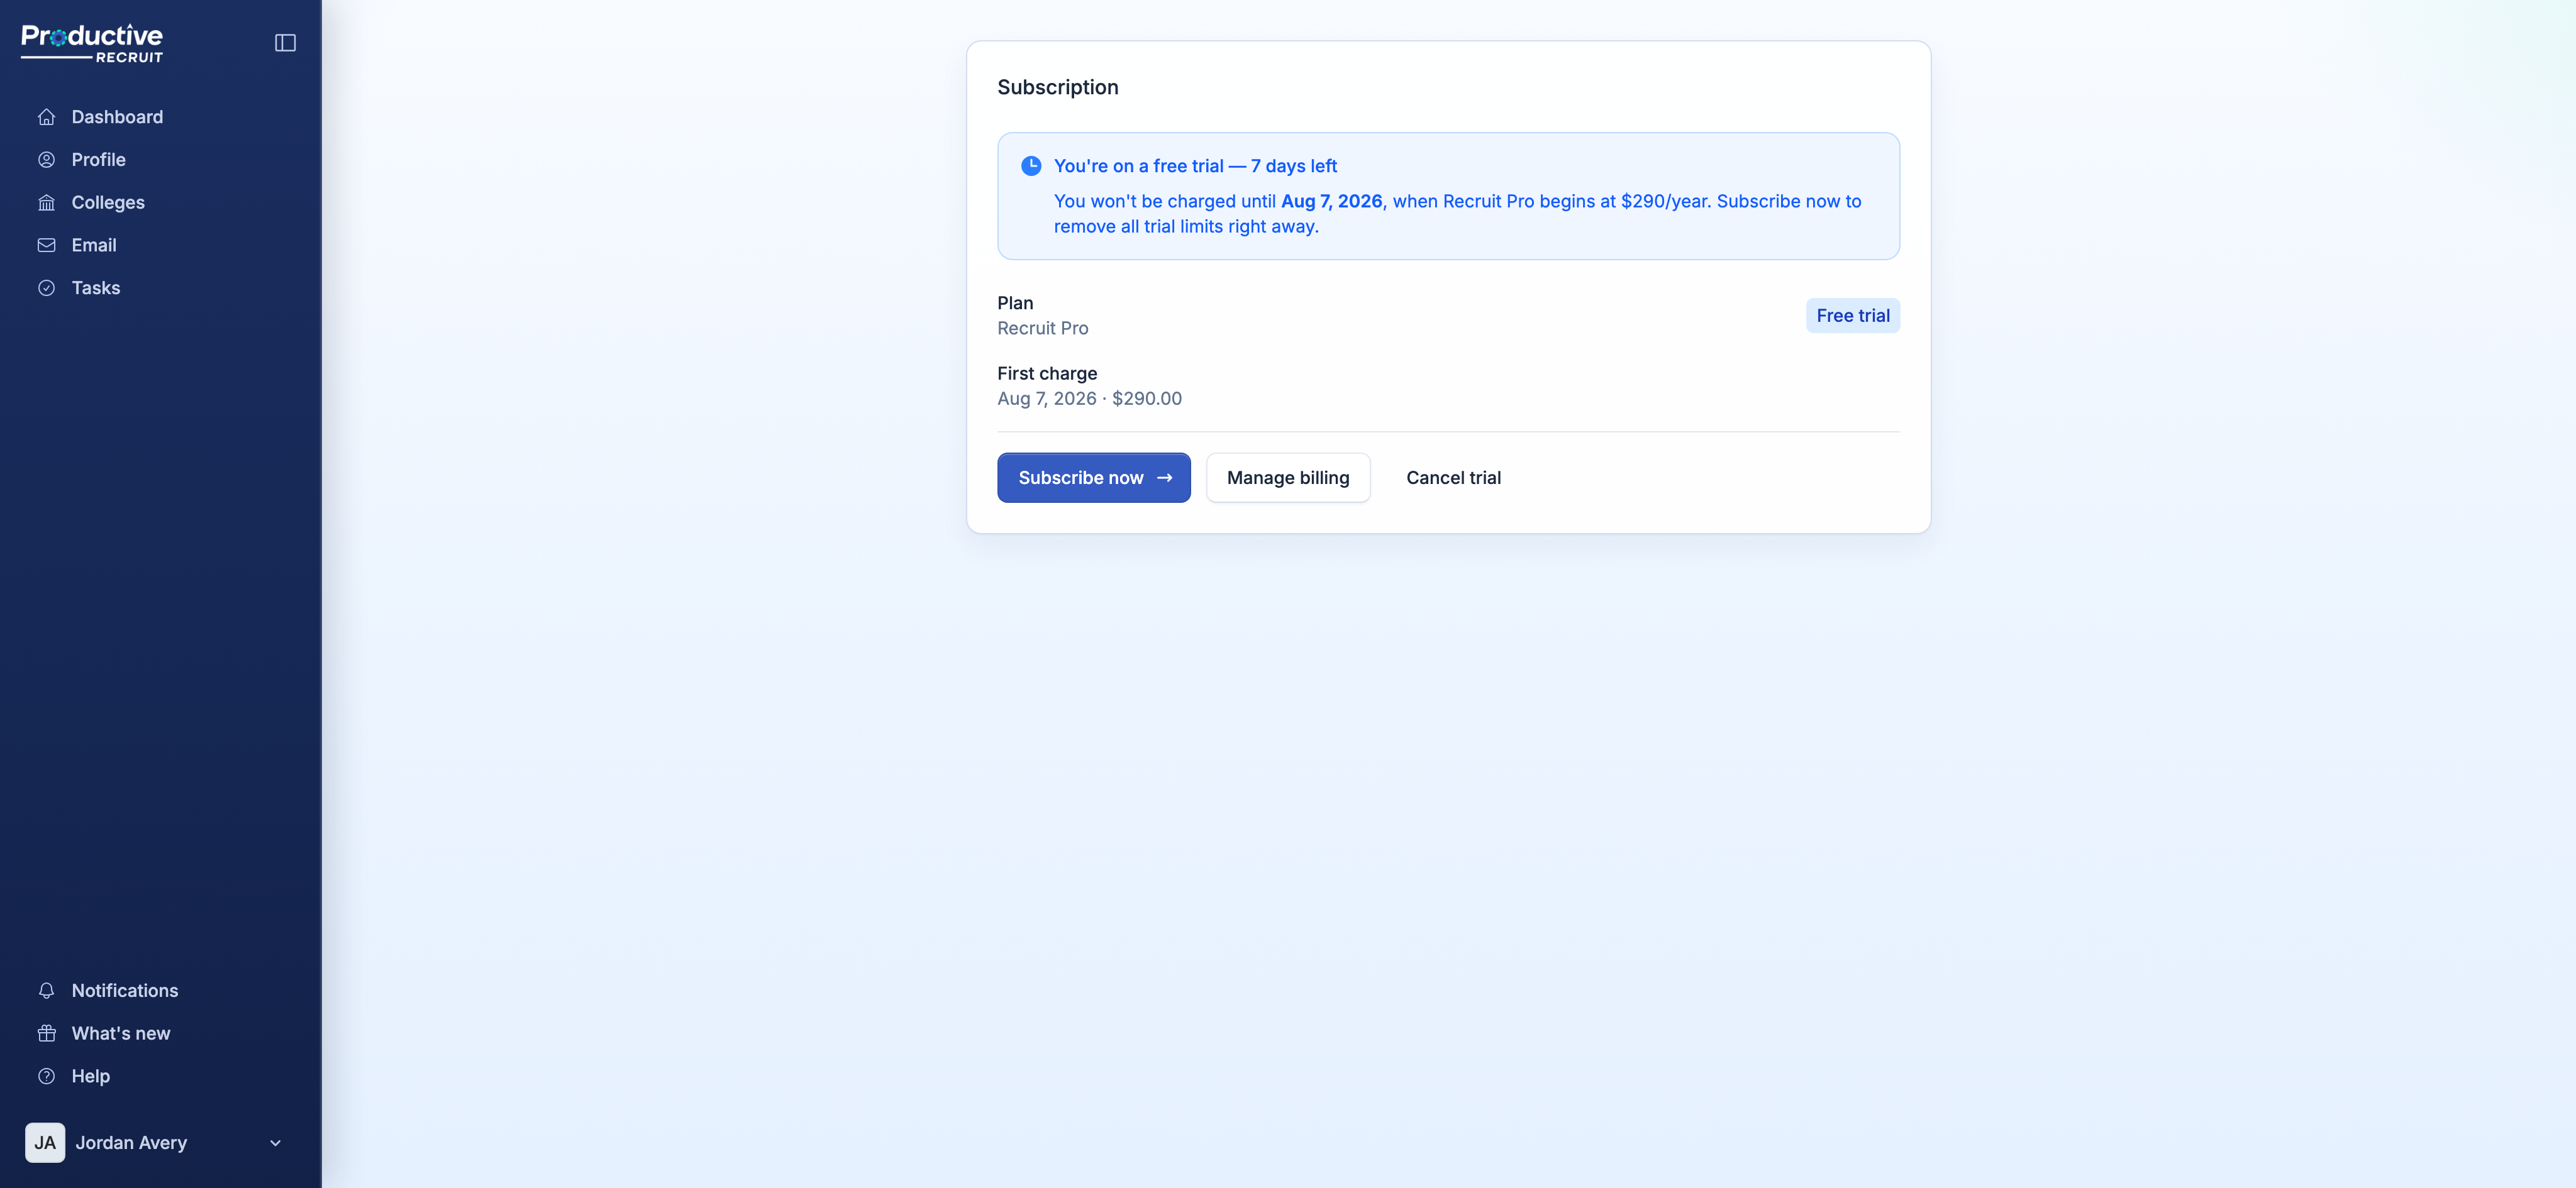Click the 'Aug 7, 2026 · $290.00' first charge value

pyautogui.click(x=1089, y=398)
